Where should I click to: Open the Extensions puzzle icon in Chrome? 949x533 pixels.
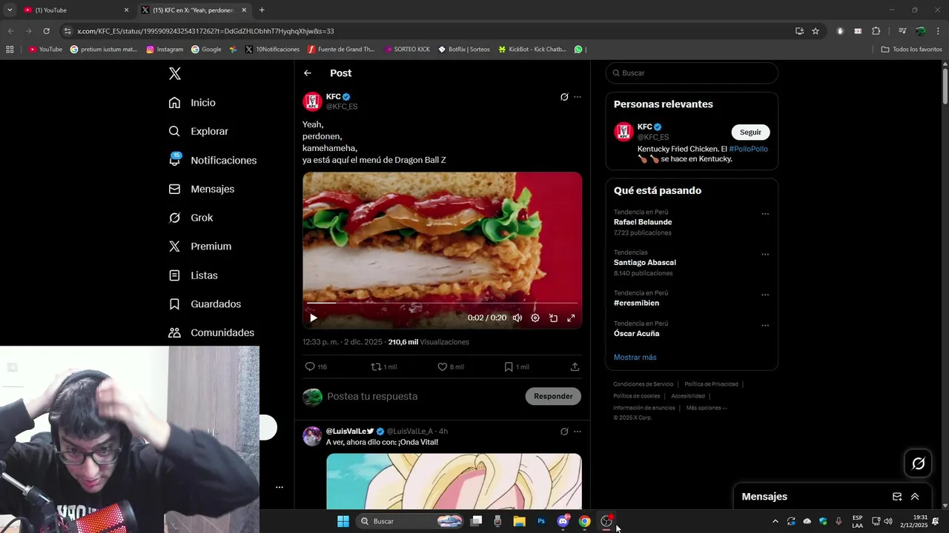tap(876, 31)
